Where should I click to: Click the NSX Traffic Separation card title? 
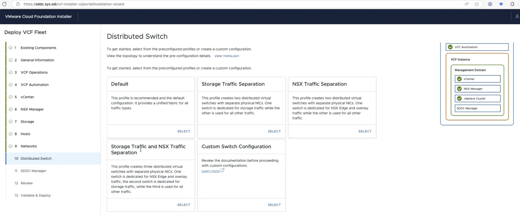coord(320,84)
